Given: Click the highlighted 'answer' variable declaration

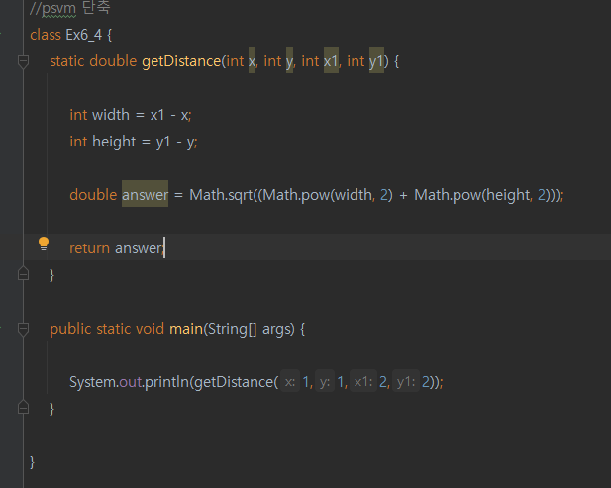Looking at the screenshot, I should [x=145, y=195].
